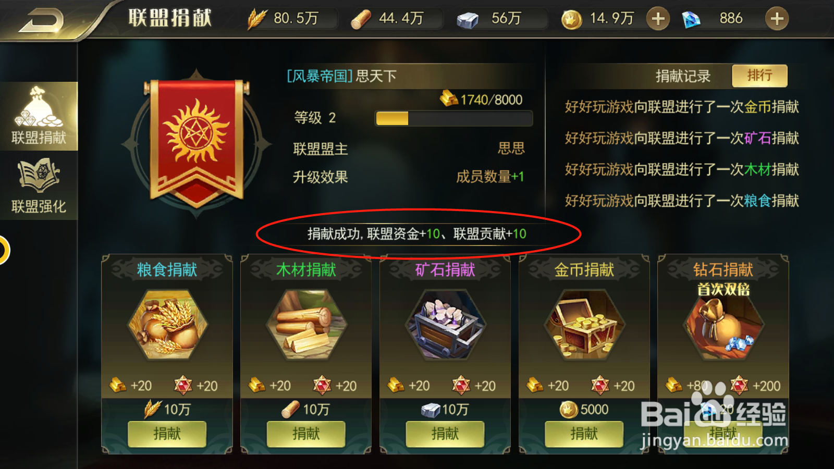Donate ore with 捐献 button
Image resolution: width=834 pixels, height=469 pixels.
pos(445,434)
